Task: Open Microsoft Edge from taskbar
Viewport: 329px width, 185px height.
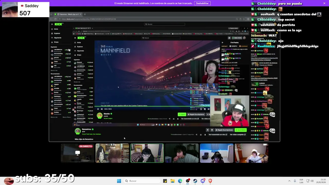Action: pyautogui.click(x=180, y=181)
